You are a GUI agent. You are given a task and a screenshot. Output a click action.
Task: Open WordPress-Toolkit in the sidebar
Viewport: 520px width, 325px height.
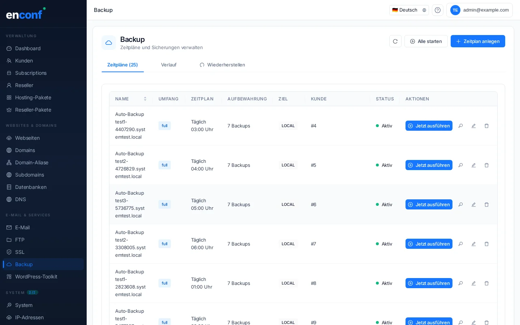click(36, 277)
